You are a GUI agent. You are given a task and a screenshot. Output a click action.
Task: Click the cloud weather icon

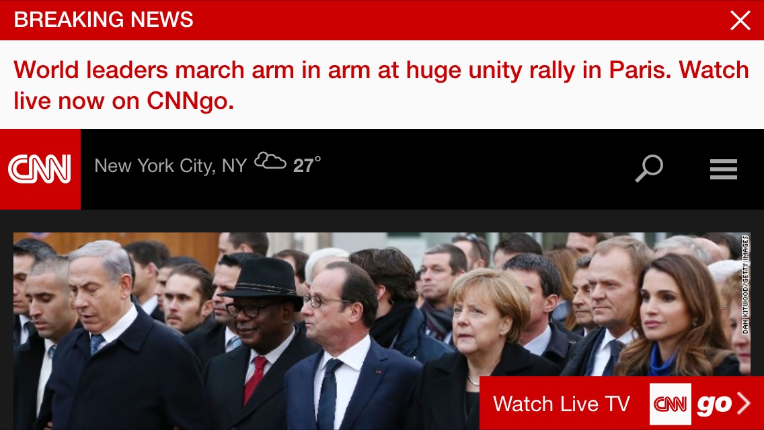pyautogui.click(x=270, y=161)
